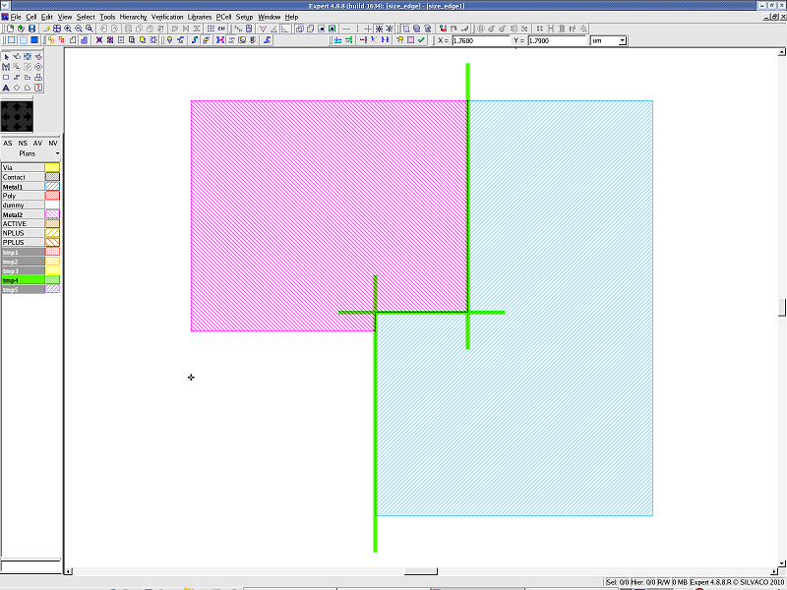Click AV to make all layers visible
787x590 pixels.
pos(37,143)
